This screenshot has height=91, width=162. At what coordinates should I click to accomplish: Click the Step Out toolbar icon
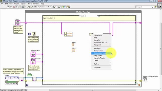32,7
